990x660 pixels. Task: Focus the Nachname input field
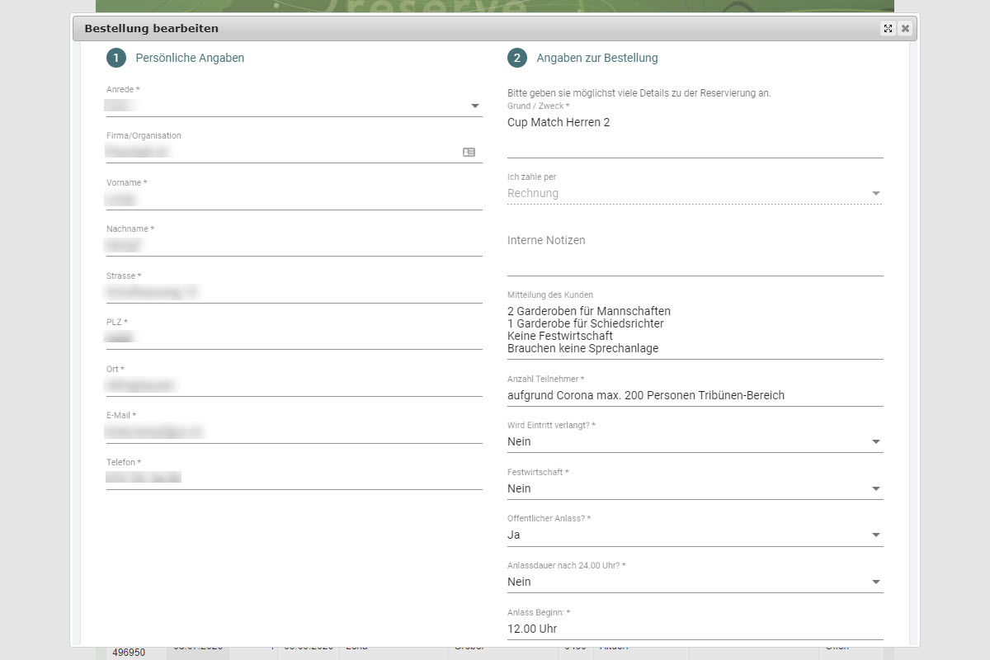tap(294, 246)
